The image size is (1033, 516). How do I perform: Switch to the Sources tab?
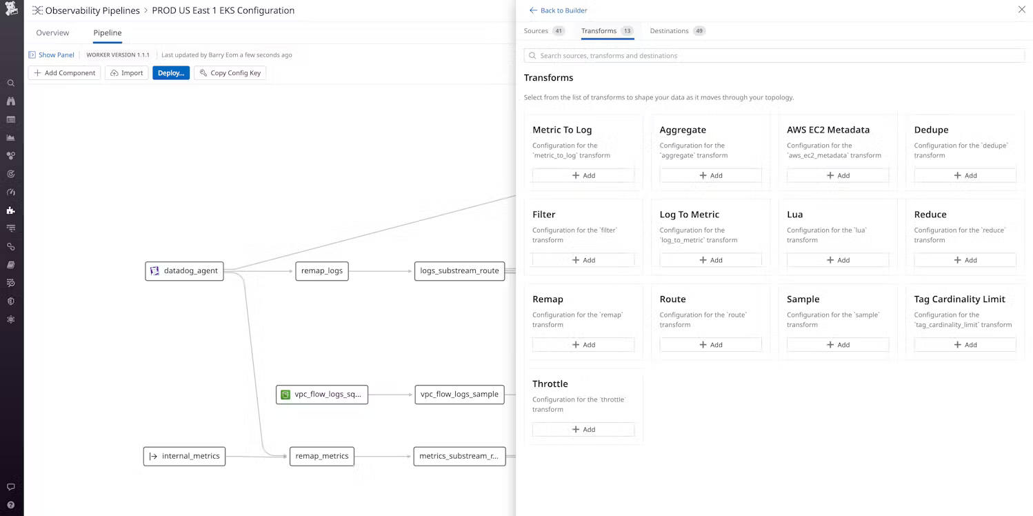tap(544, 31)
